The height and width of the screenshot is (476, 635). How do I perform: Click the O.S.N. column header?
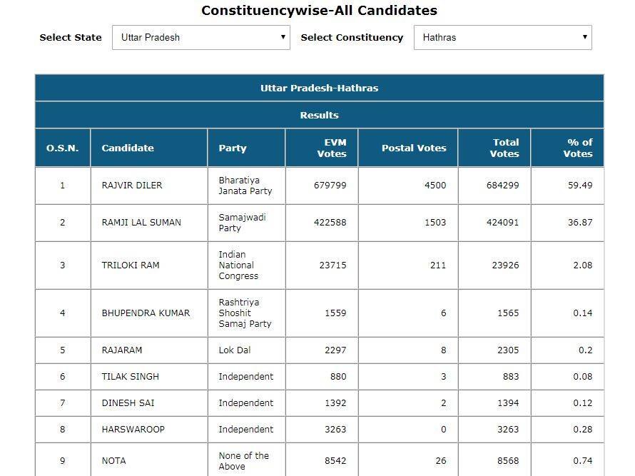coord(63,148)
